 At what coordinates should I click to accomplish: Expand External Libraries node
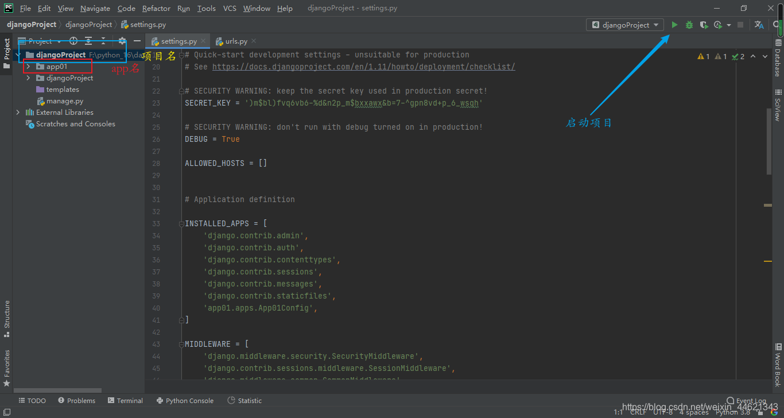18,113
